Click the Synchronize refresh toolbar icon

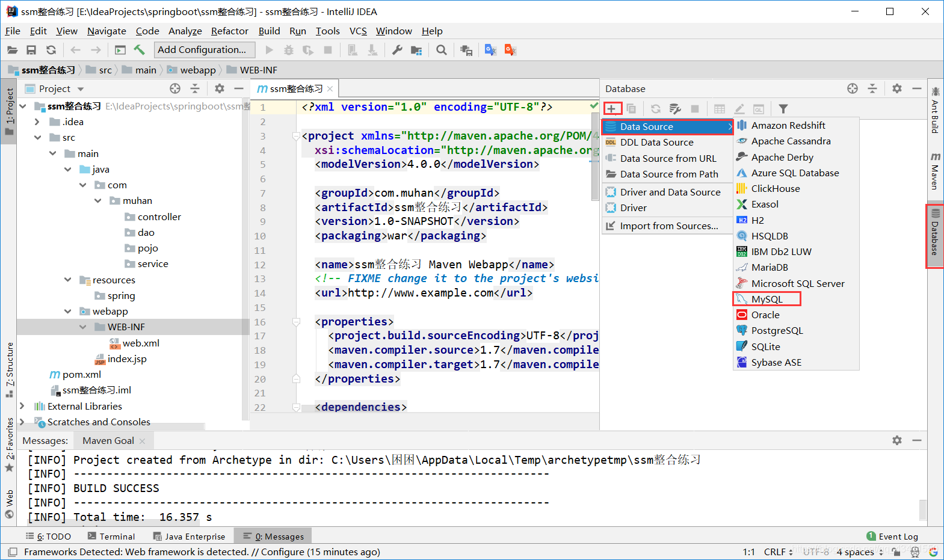click(x=51, y=50)
